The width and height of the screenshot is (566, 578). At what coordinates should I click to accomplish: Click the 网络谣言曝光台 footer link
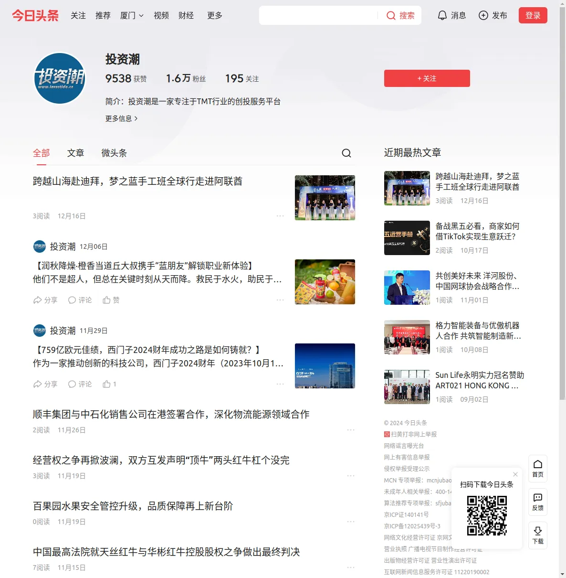coord(404,446)
